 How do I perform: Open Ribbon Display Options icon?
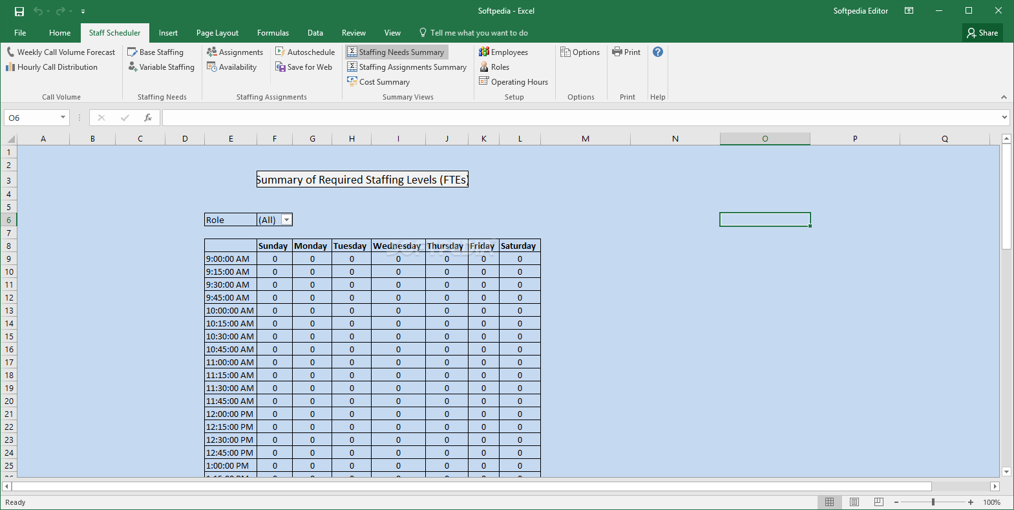909,11
